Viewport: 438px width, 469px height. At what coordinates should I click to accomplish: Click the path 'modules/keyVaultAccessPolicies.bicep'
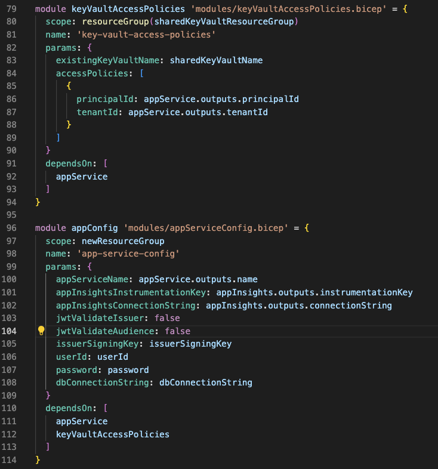288,9
